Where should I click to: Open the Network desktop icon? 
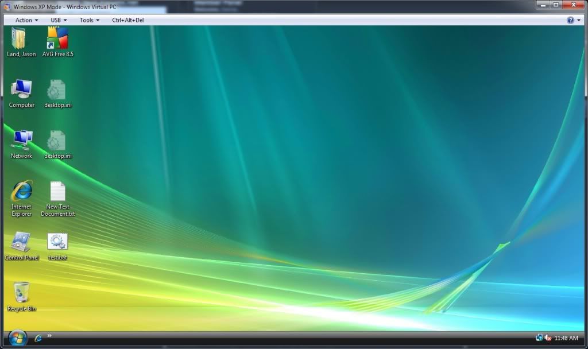pyautogui.click(x=21, y=145)
